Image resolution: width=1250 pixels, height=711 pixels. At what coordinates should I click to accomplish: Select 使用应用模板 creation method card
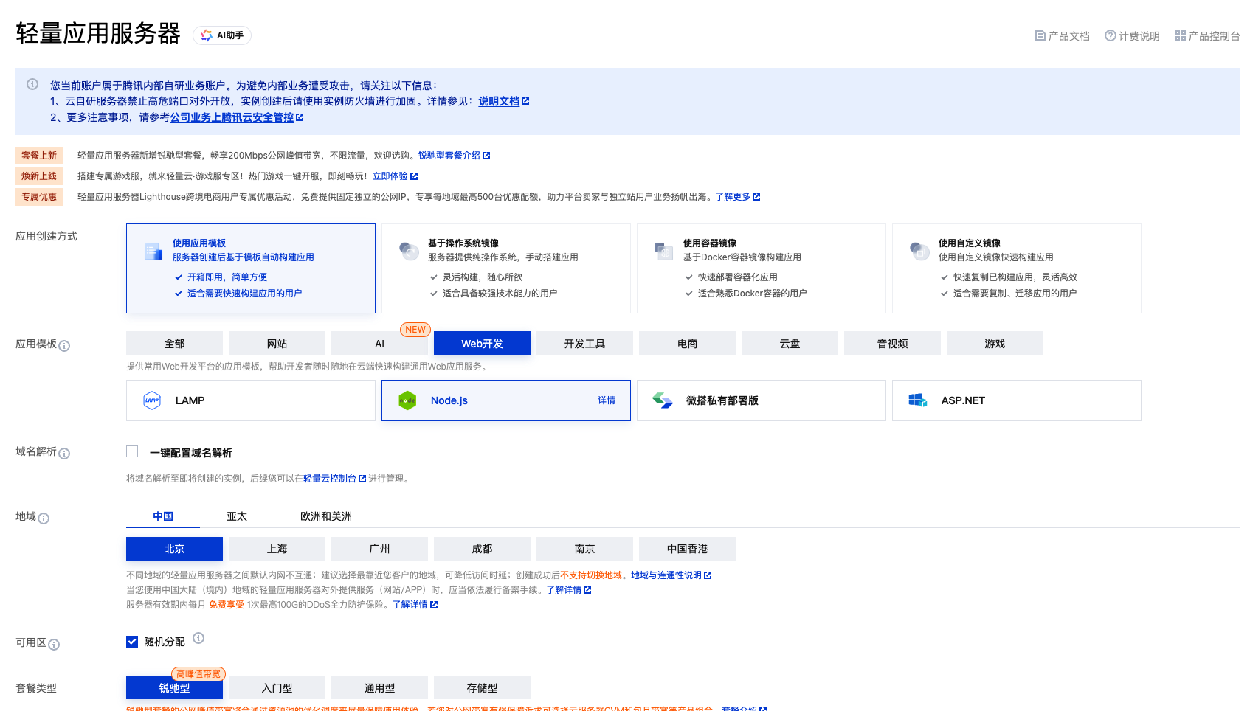coord(251,268)
